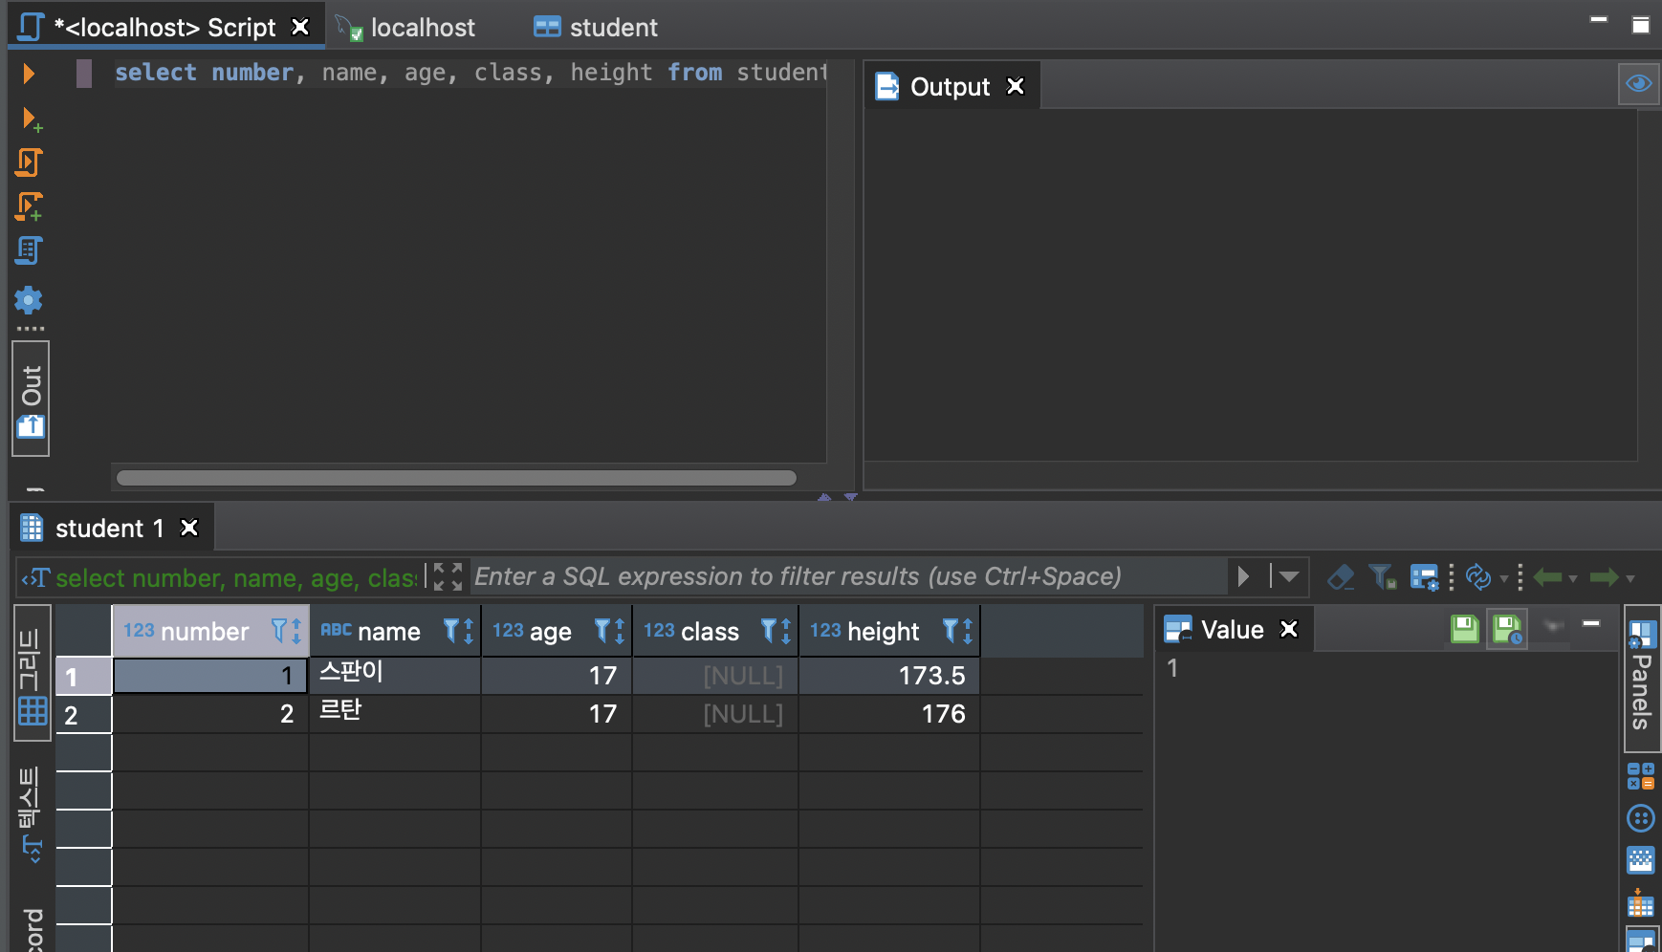Open the custom filters configuration icon
1662x952 pixels.
pyautogui.click(x=1425, y=576)
